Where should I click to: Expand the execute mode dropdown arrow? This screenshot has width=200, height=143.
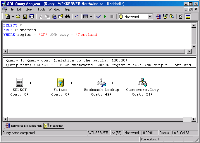[x=91, y=17]
